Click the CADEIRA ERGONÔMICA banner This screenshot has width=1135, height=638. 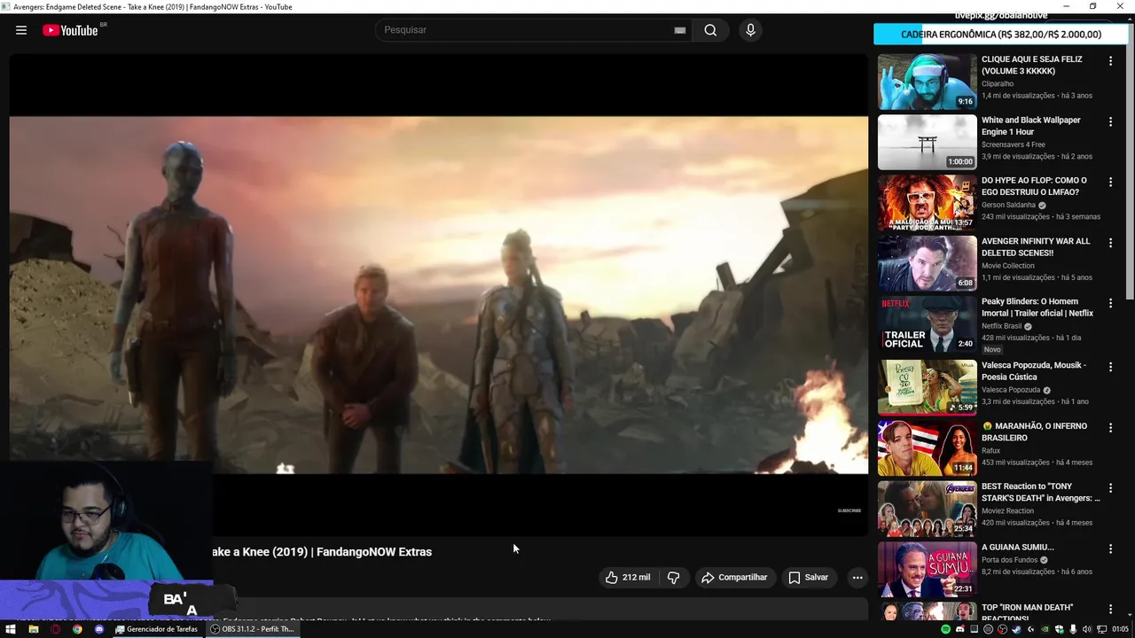click(1000, 35)
